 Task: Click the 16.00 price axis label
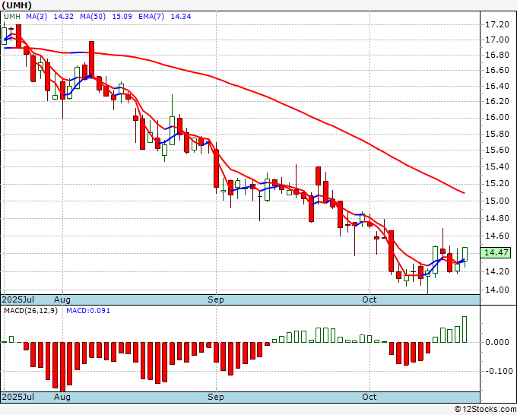(x=497, y=118)
